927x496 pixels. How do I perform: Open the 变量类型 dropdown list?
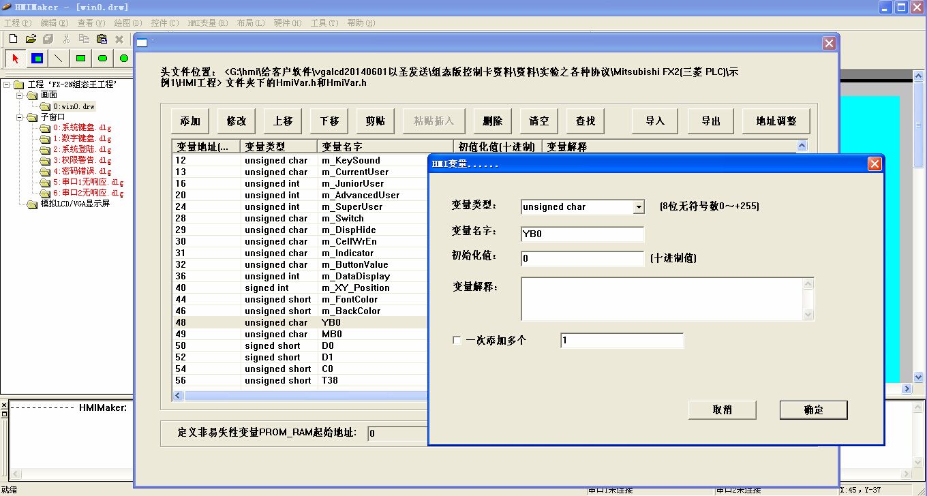(x=638, y=207)
